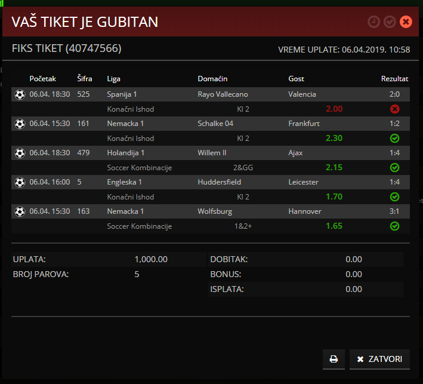Click the VAŠ TIKET JE GUBITAN heading
The width and height of the screenshot is (423, 384).
(85, 22)
